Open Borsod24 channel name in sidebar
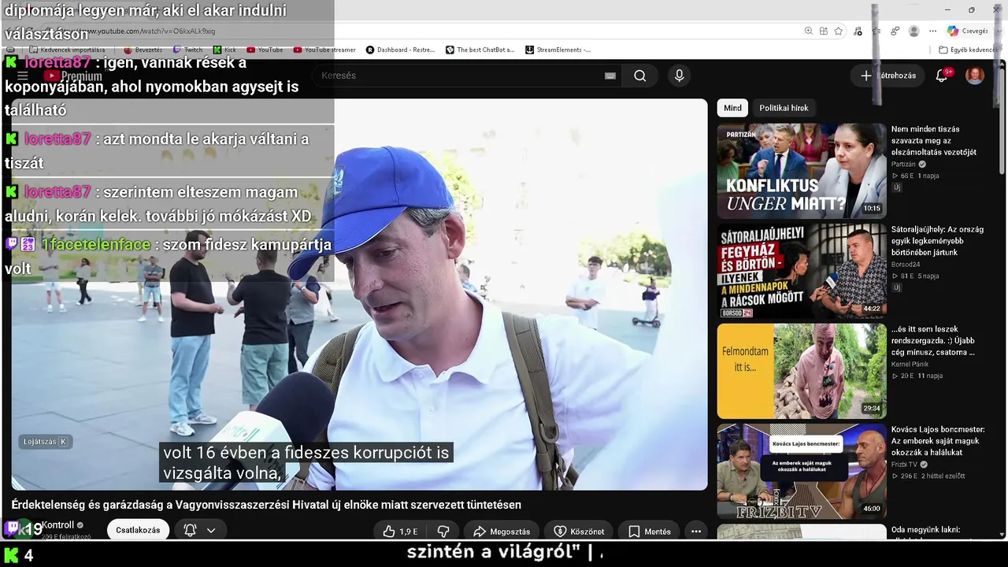The width and height of the screenshot is (1008, 567). (x=906, y=265)
